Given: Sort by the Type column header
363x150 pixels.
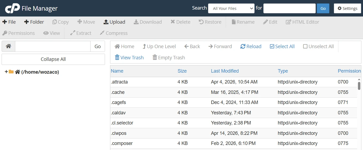Looking at the screenshot, I should (283, 71).
